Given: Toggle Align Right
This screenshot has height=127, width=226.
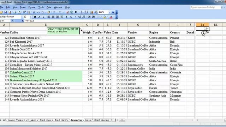Looking at the screenshot, I should [57, 17].
